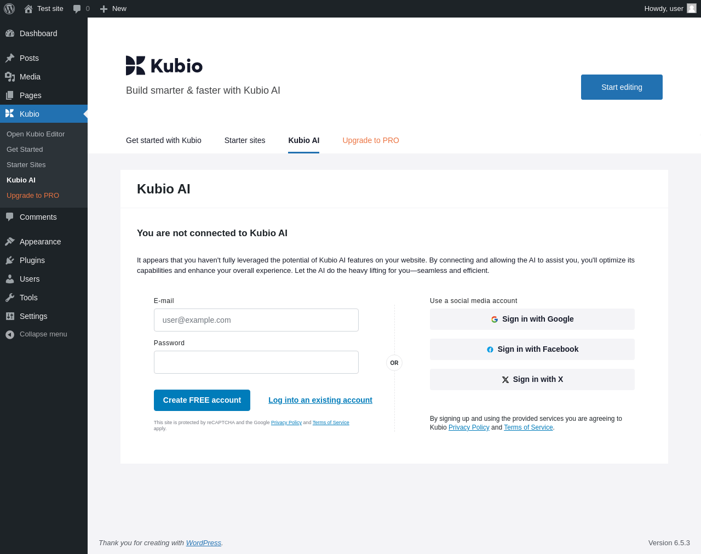Click the comments bubble in admin bar

pyautogui.click(x=77, y=9)
